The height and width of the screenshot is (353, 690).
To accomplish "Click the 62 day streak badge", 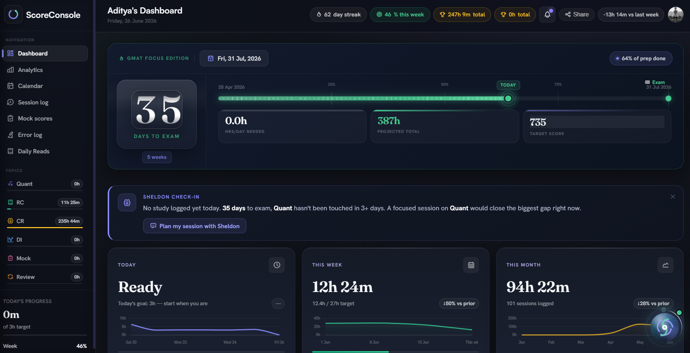I will (338, 15).
